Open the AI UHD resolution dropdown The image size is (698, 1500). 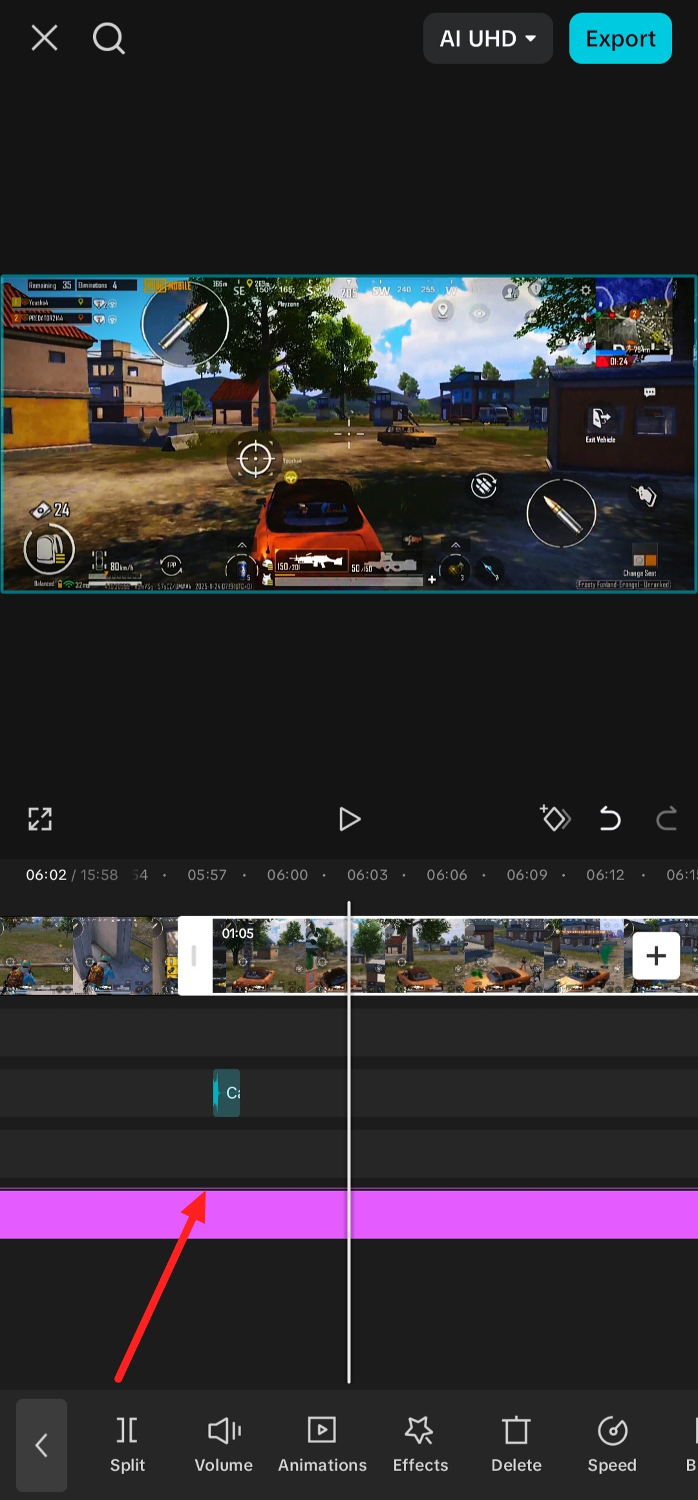tap(488, 39)
